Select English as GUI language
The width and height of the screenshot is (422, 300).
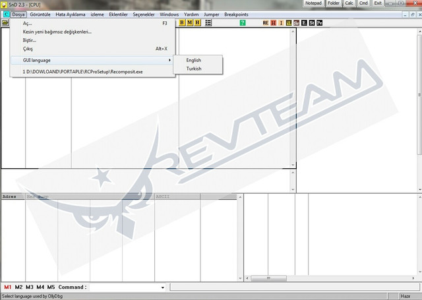point(198,60)
